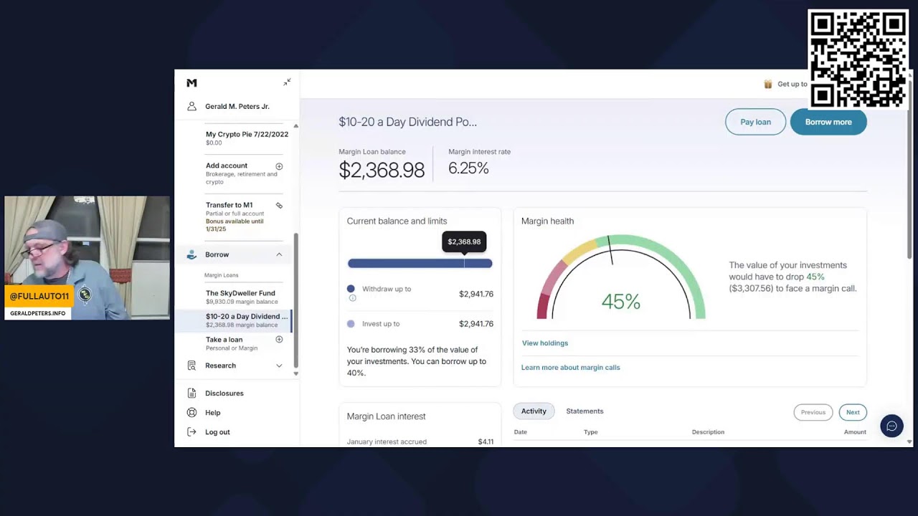Image resolution: width=918 pixels, height=516 pixels.
Task: Click the M1 logo icon
Action: (x=191, y=83)
